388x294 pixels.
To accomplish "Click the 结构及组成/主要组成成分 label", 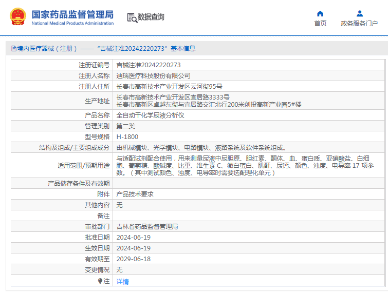I will coord(74,148).
